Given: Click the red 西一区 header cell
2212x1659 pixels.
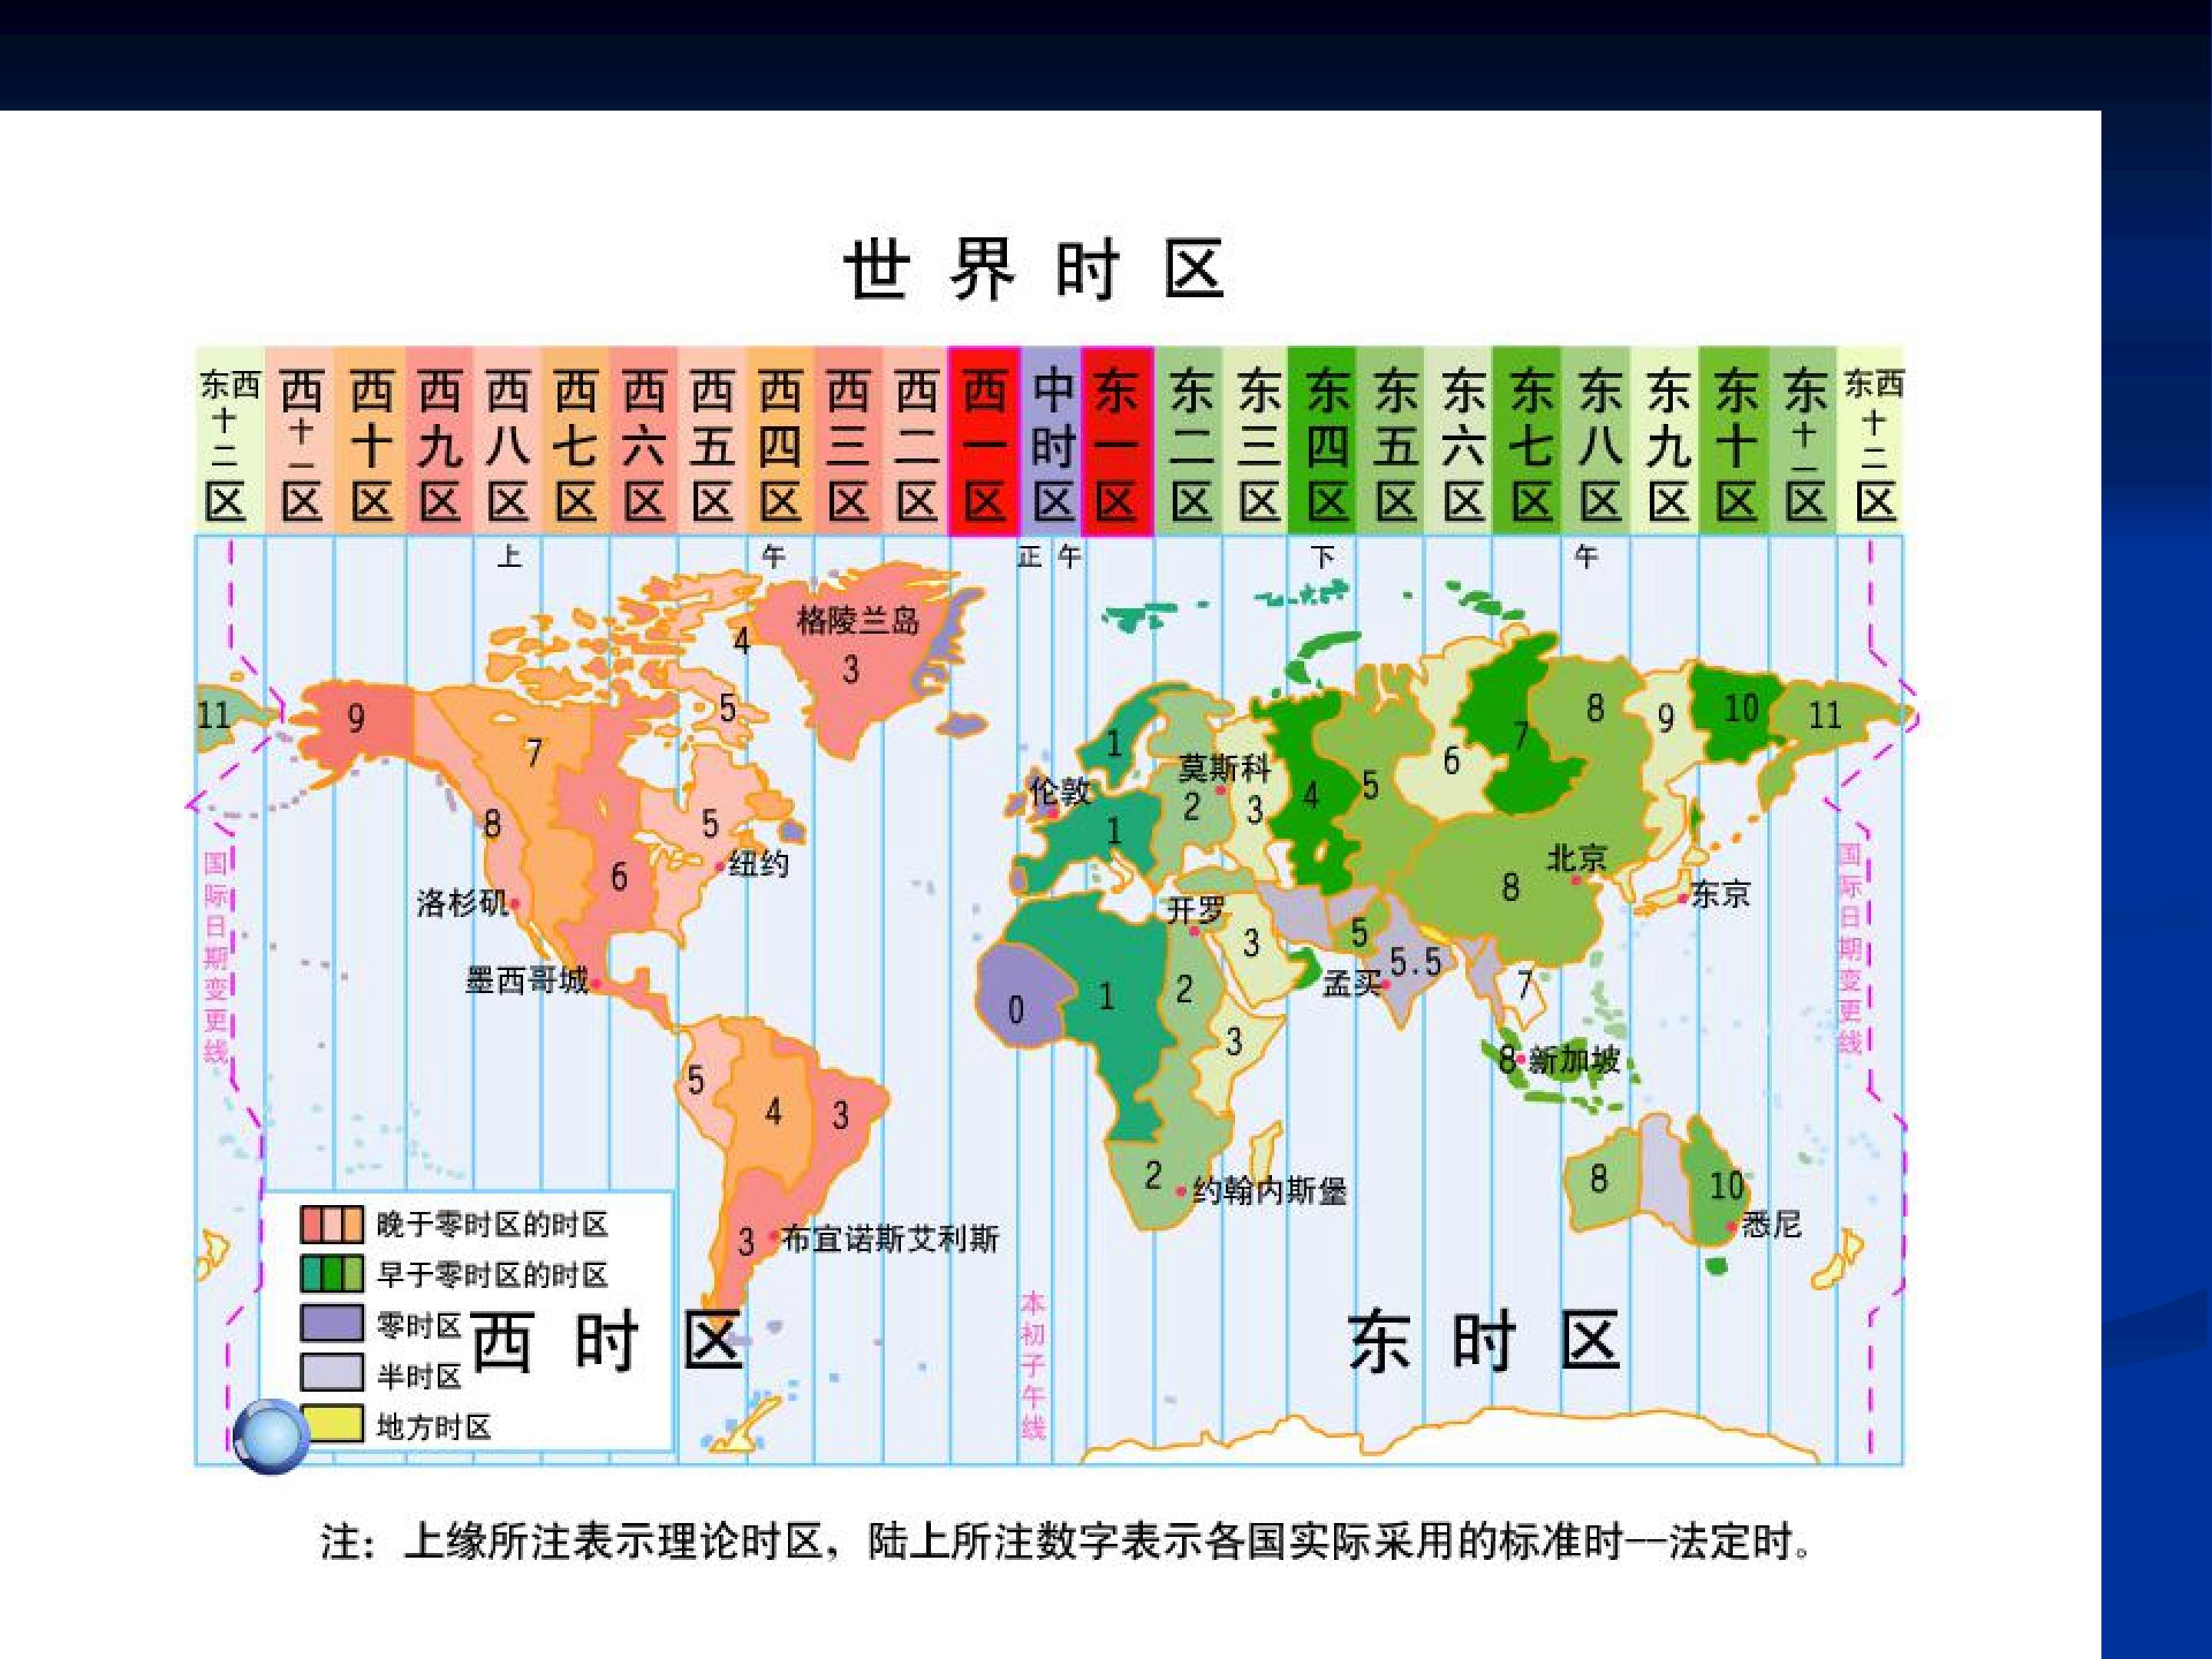Looking at the screenshot, I should (984, 442).
